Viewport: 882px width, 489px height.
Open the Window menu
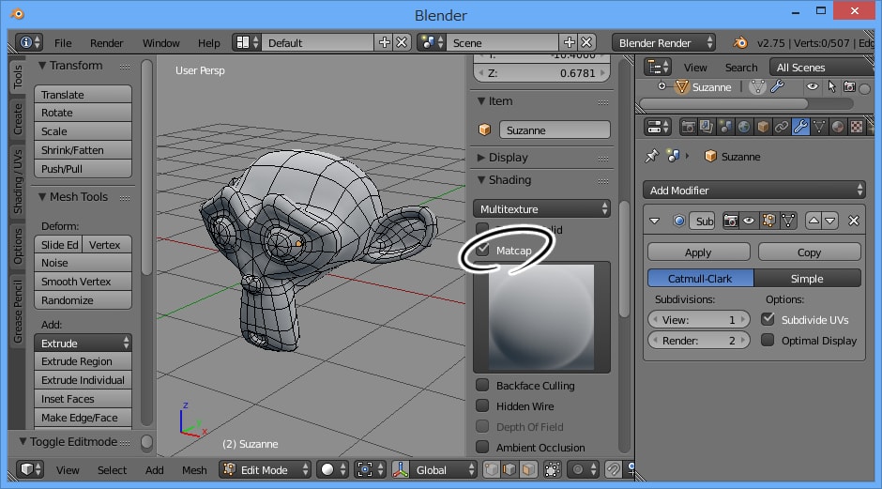(160, 43)
